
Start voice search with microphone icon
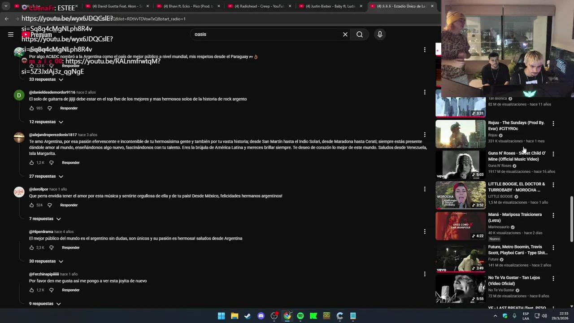click(x=380, y=35)
